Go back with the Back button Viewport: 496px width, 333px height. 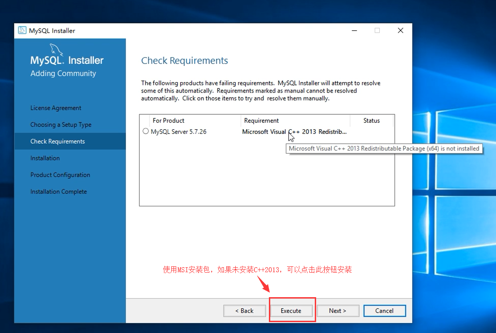(x=244, y=311)
